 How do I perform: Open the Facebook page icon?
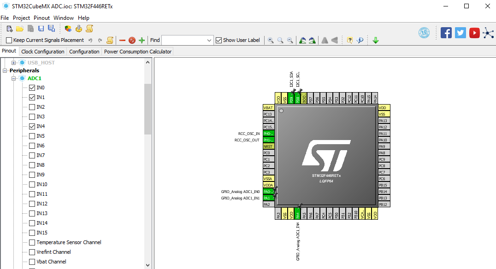[446, 32]
